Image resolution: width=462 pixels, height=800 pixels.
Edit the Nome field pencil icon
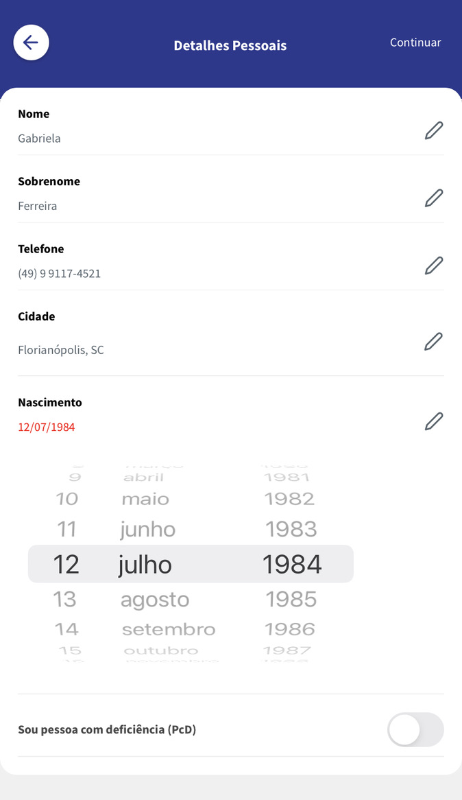pos(434,130)
